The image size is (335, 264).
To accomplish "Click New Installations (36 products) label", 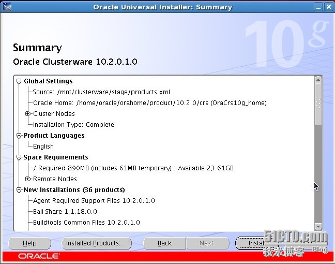I will 74,190.
